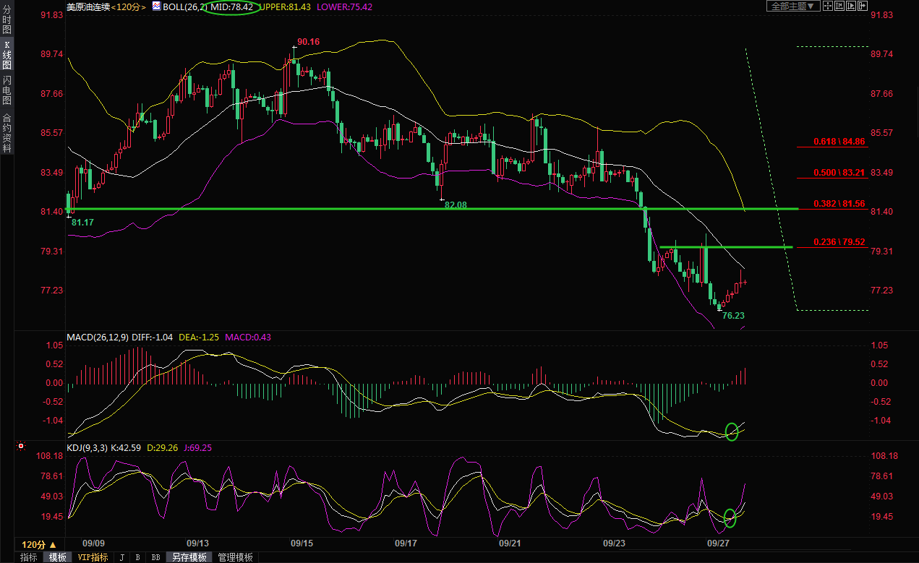919x563 pixels.
Task: Select the BB template shortcut
Action: click(x=155, y=557)
